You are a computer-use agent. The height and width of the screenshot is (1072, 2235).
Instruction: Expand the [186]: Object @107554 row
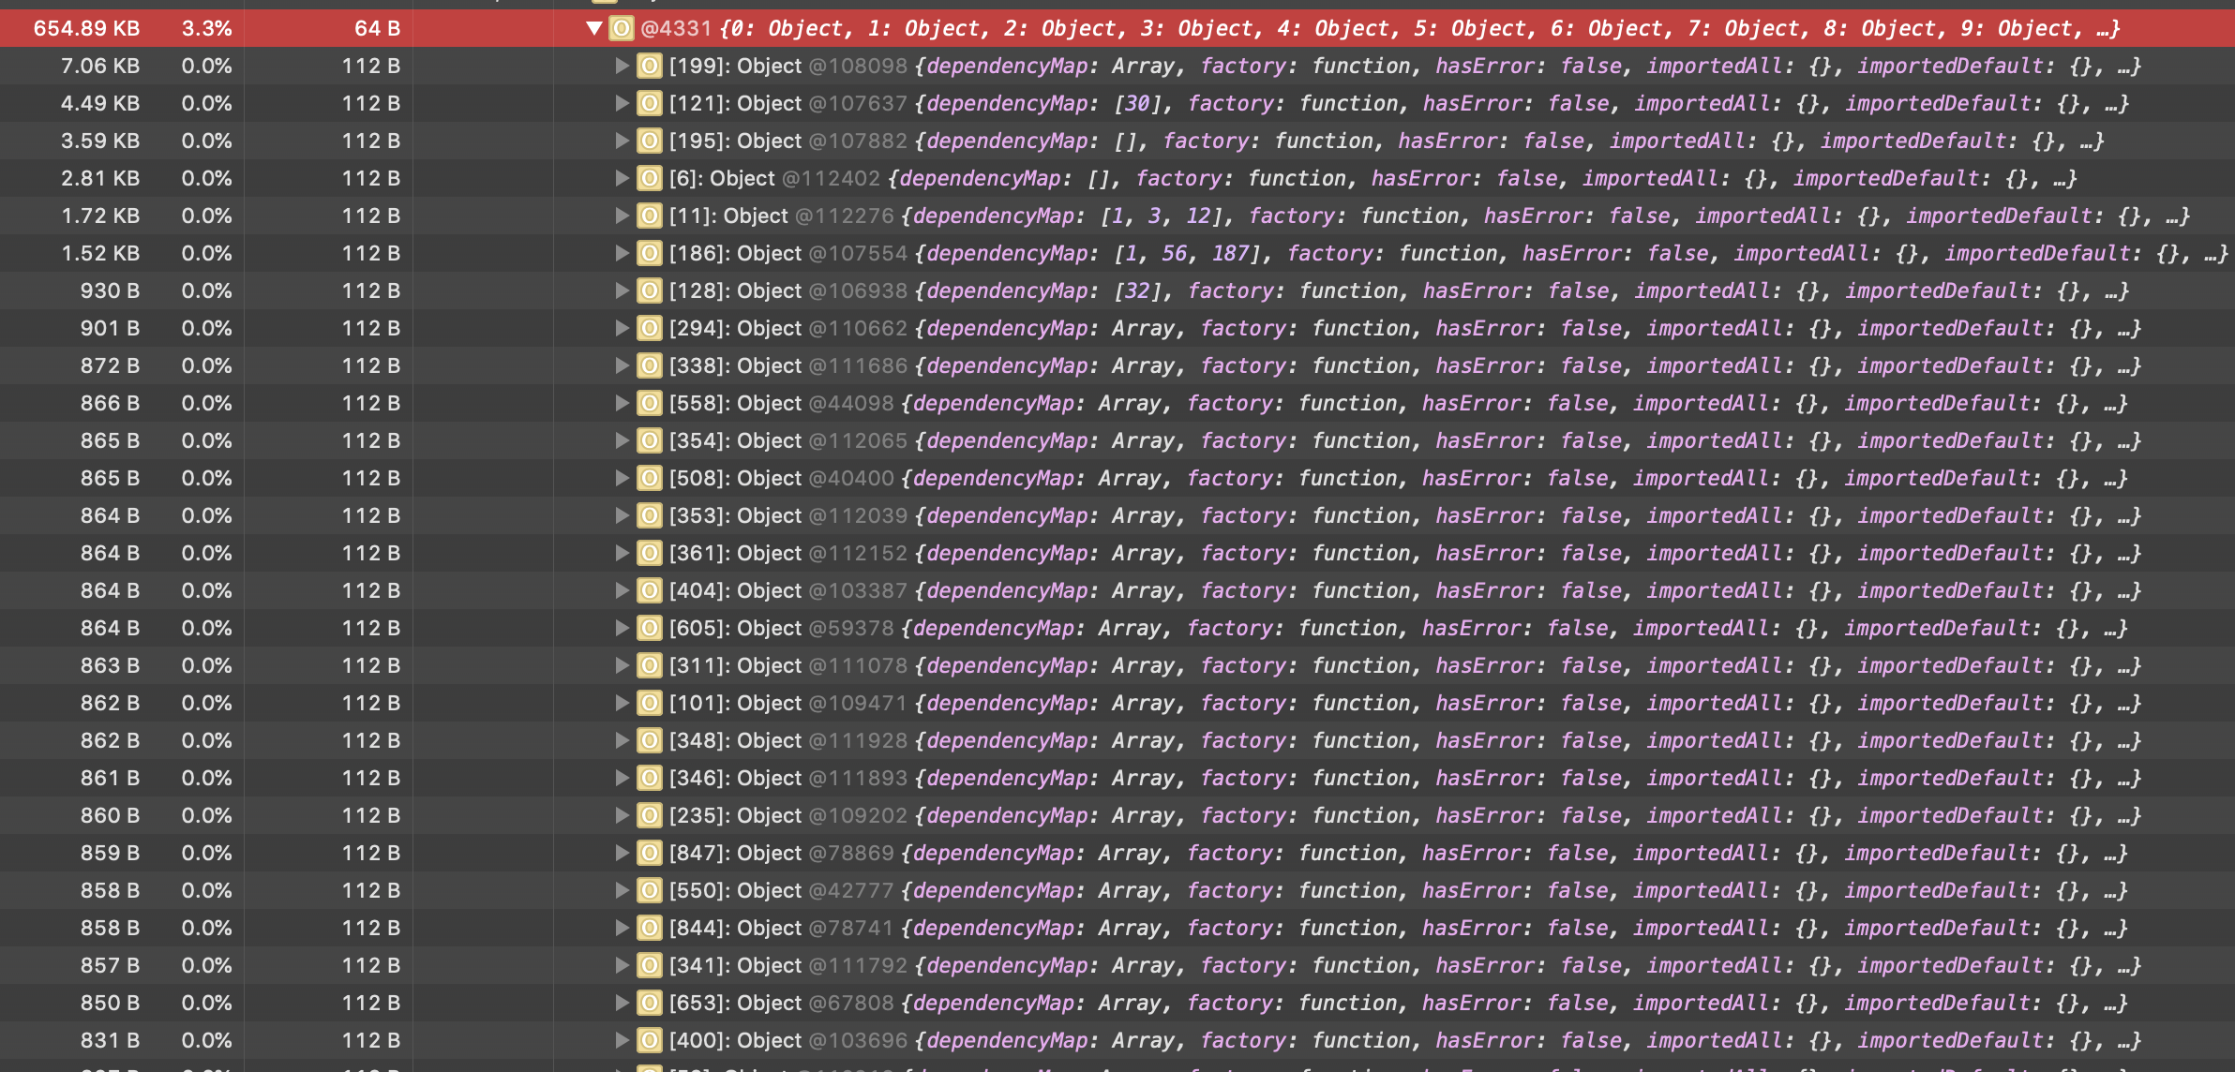[622, 253]
